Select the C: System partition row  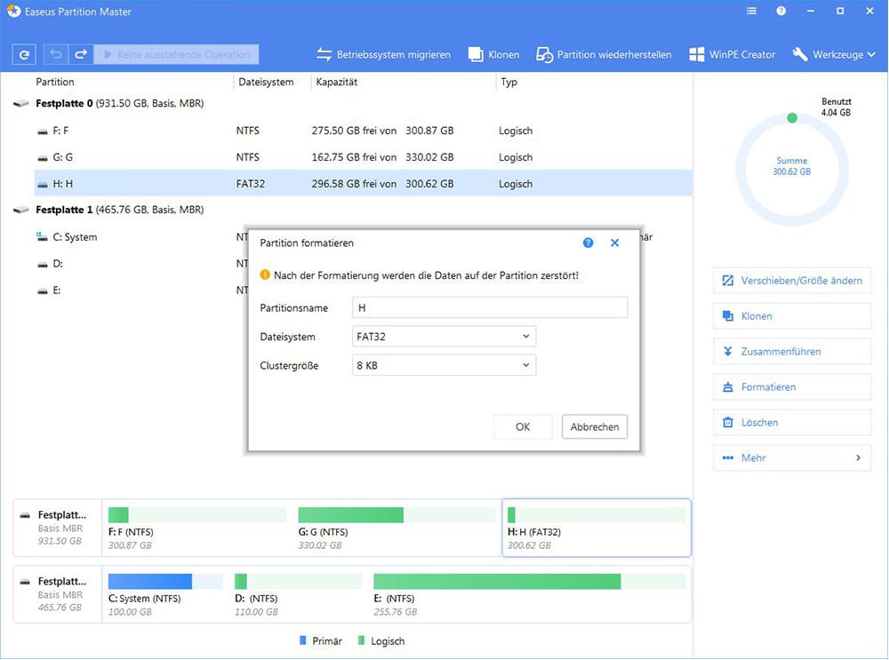[67, 237]
